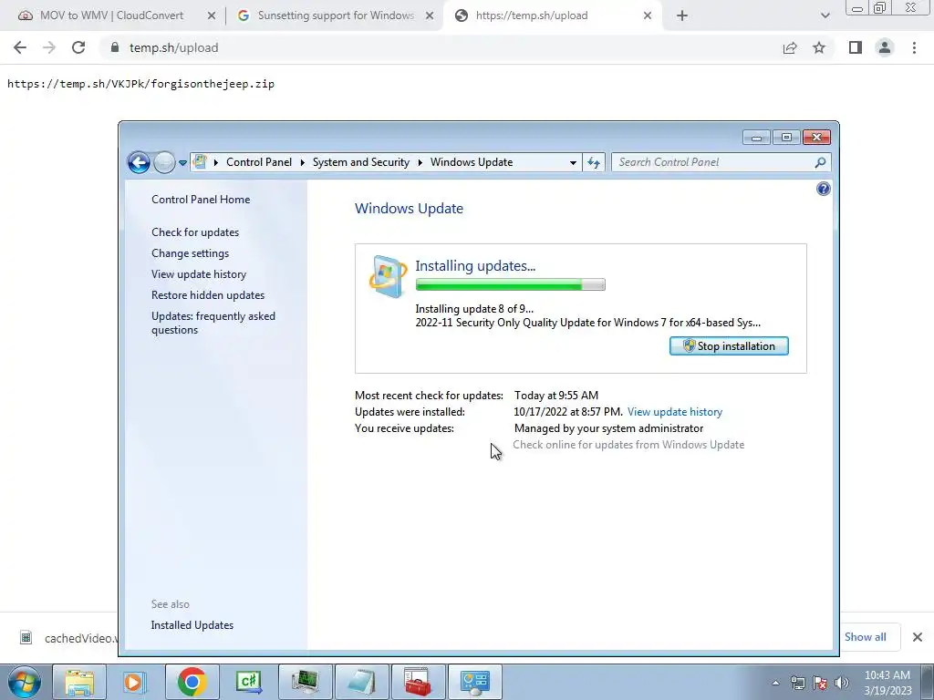Open recent pages dropdown beside navigation arrows
934x700 pixels.
coord(182,162)
